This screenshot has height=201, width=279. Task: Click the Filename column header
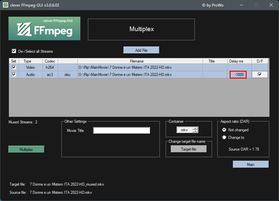pyautogui.click(x=140, y=61)
